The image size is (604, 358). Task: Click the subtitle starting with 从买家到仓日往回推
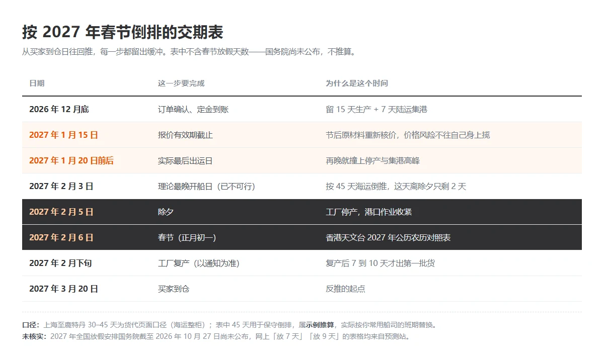tap(189, 52)
